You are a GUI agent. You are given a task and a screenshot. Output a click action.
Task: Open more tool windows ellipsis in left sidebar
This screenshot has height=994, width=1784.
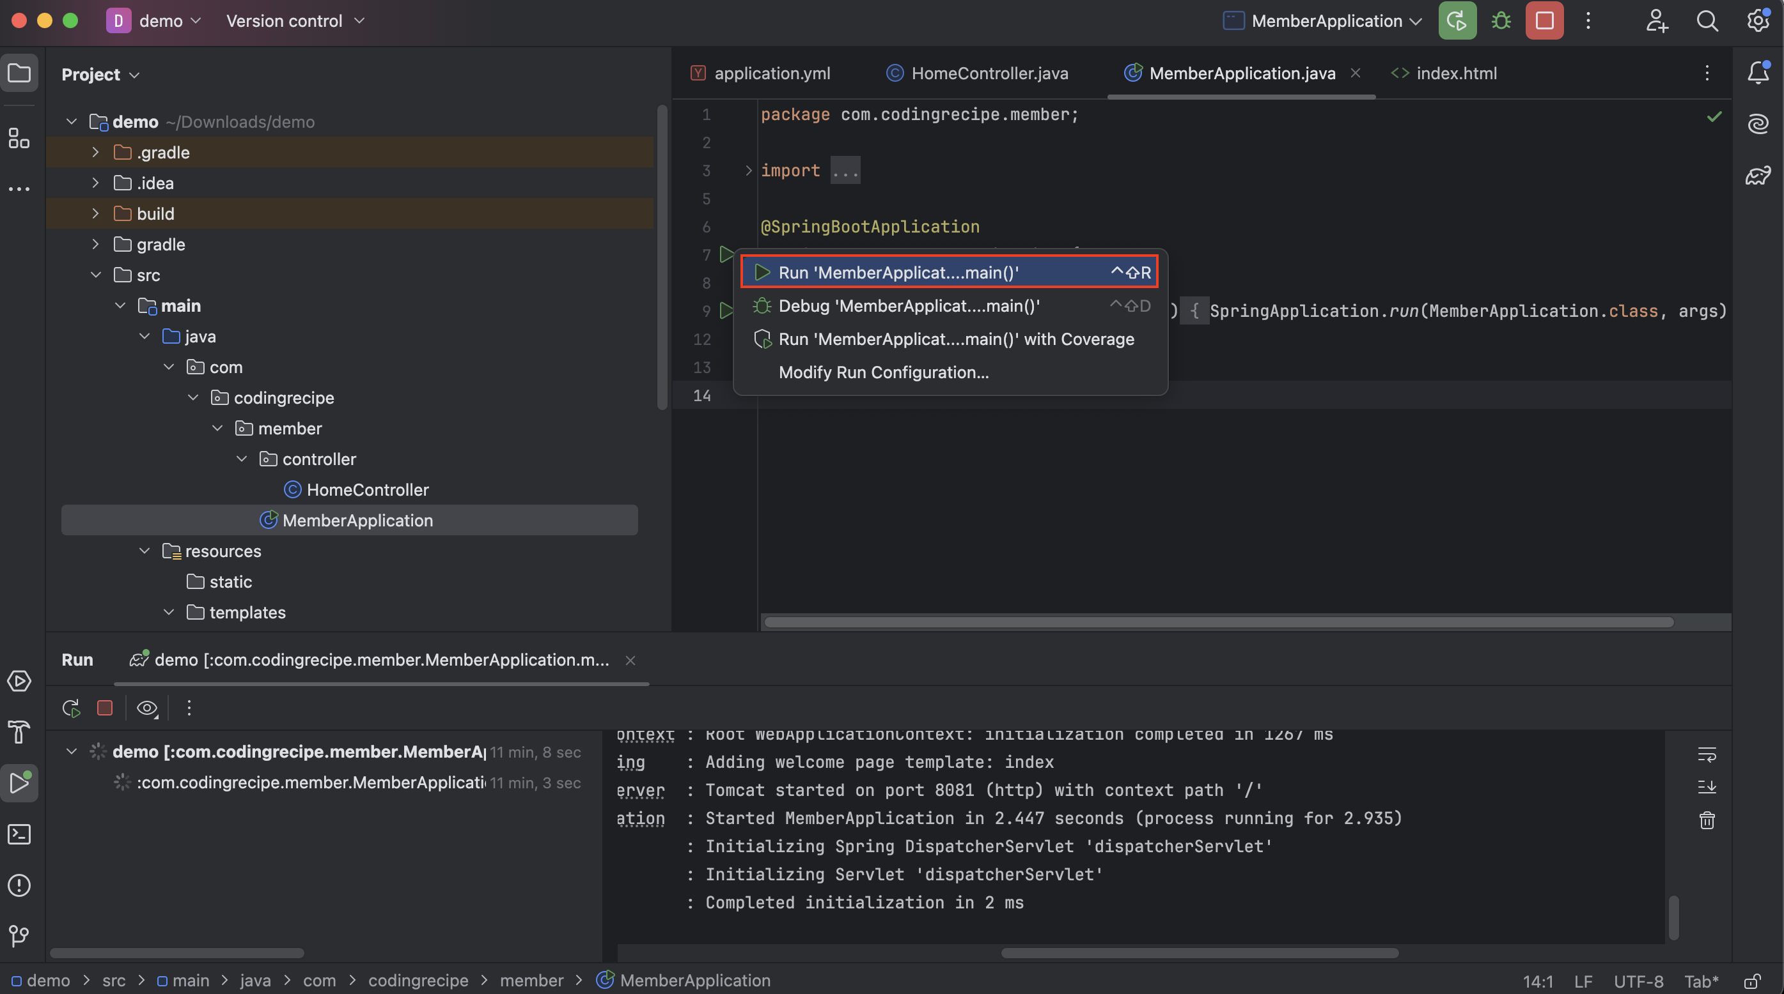pos(19,188)
